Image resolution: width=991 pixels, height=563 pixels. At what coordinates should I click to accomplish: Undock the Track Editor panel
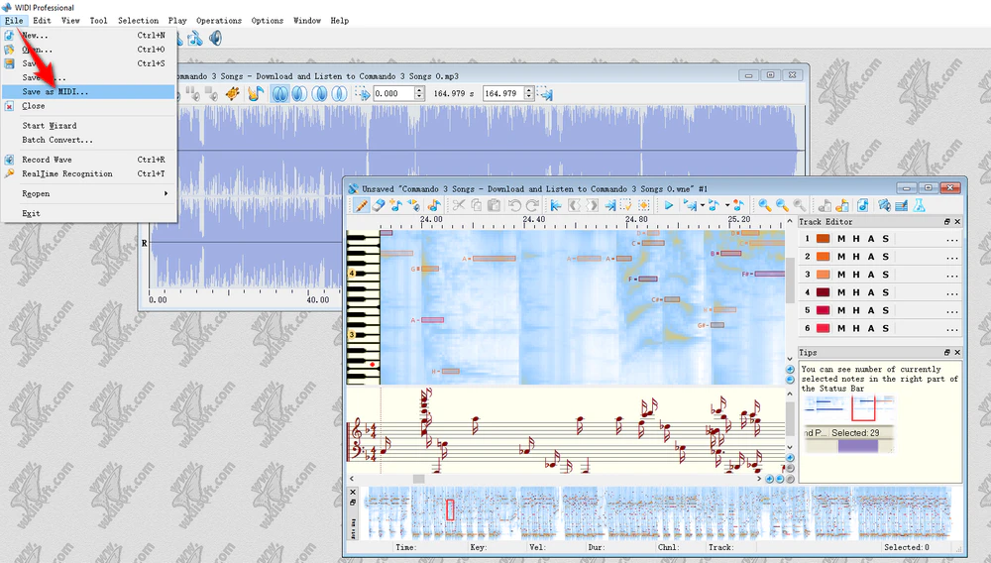click(946, 222)
